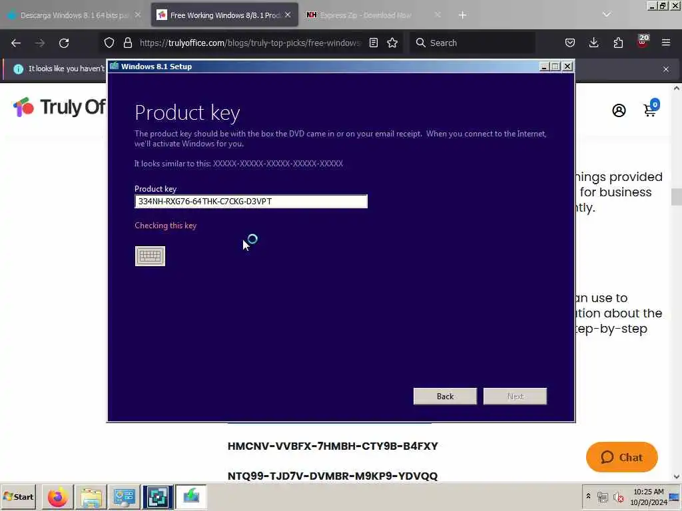Close the Descarga Windows 8.1 tab

tap(137, 15)
